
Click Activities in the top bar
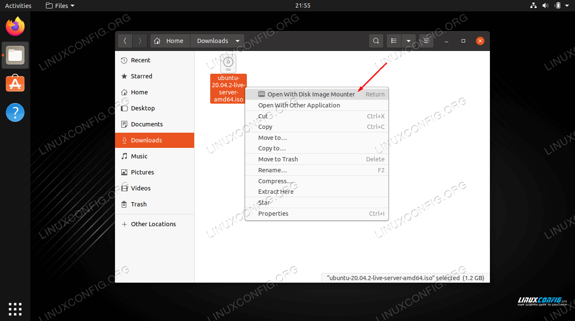[x=18, y=5]
